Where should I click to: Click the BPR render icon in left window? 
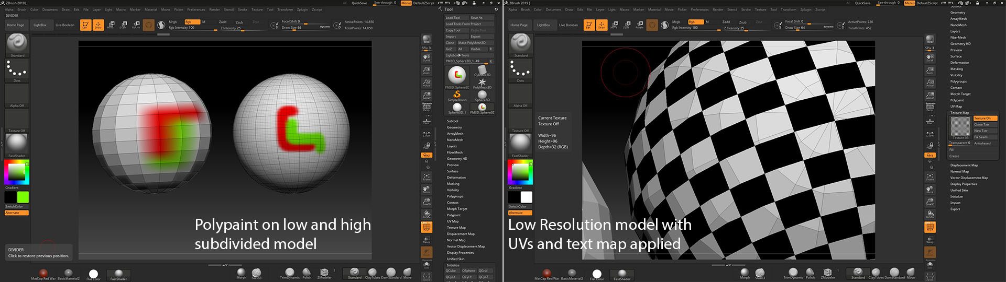click(x=427, y=40)
